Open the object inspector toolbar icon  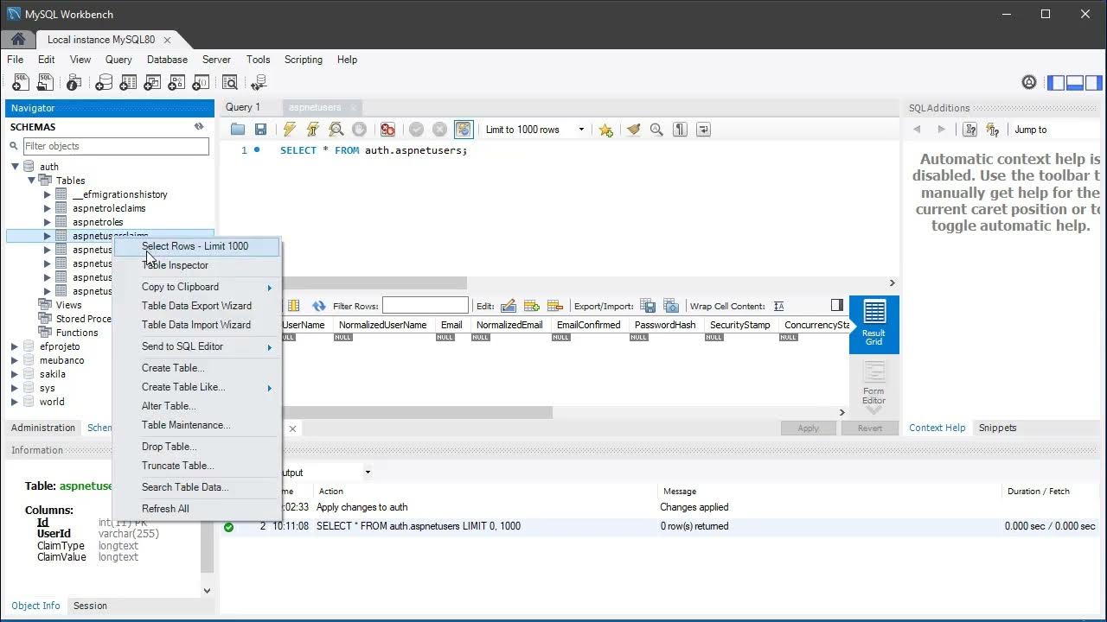coord(74,83)
